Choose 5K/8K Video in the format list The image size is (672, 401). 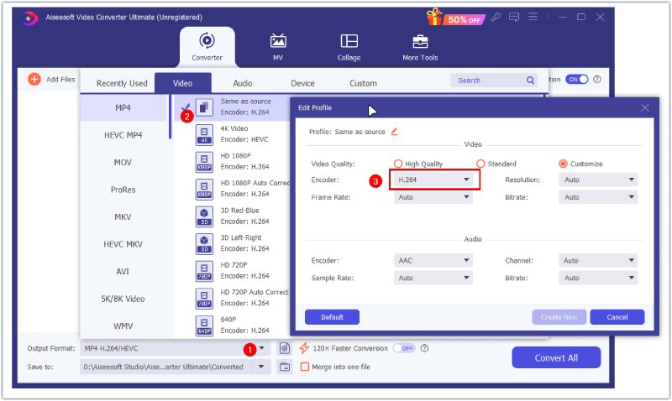123,299
